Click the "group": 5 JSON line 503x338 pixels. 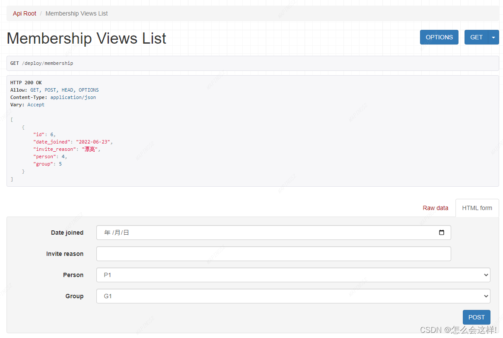pyautogui.click(x=48, y=164)
